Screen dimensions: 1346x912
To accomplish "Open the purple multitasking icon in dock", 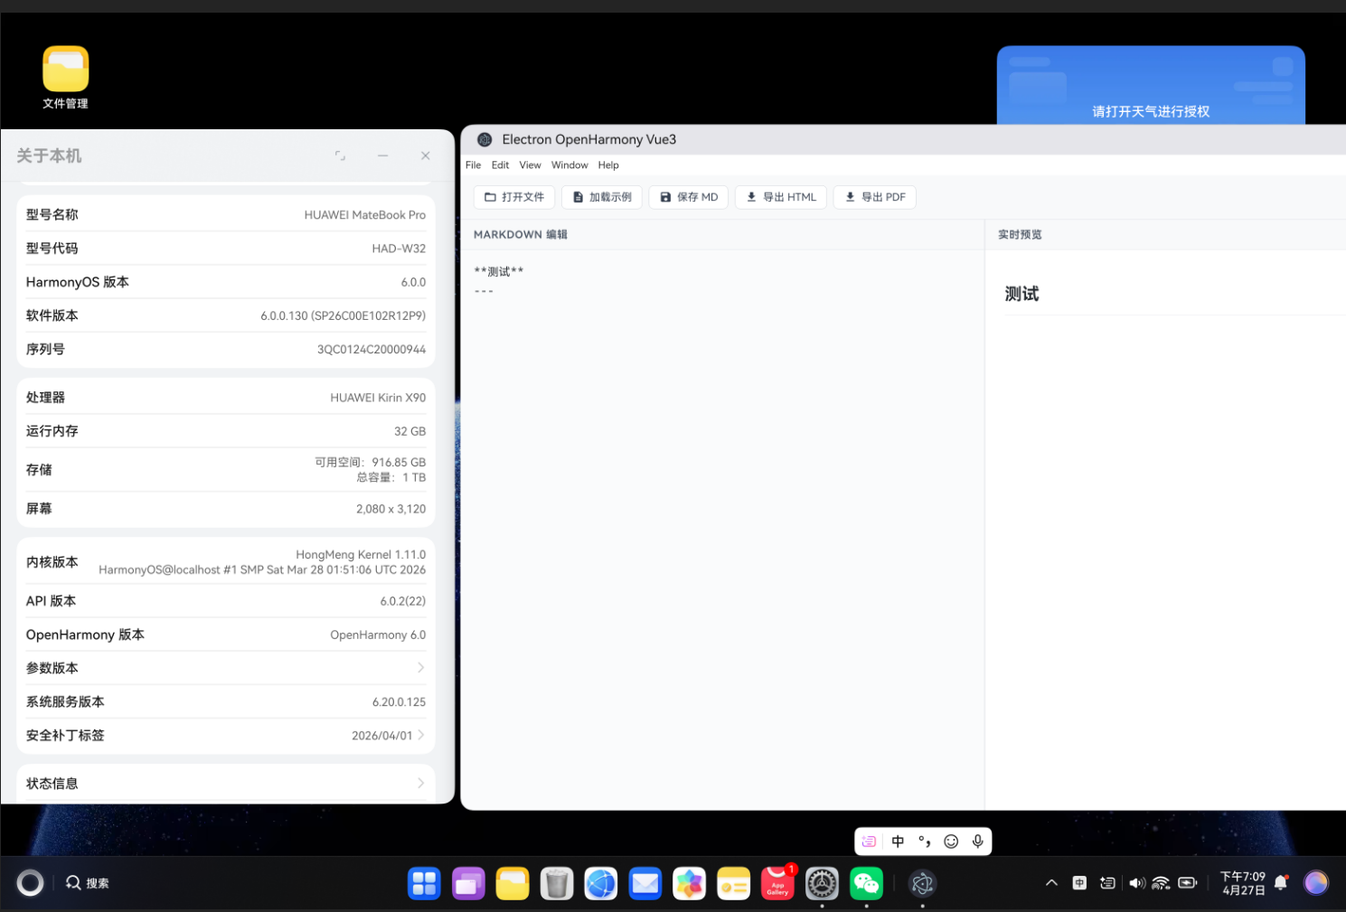I will 468,884.
